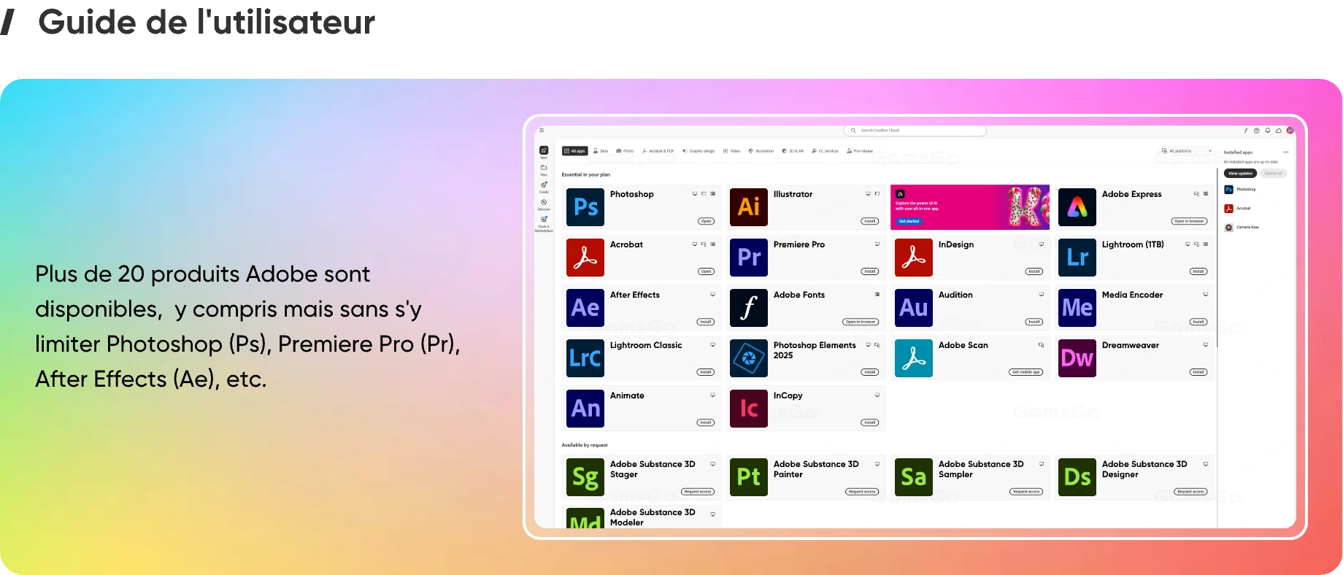Screen dimensions: 1343x575
Task: Click the View updates button
Action: point(1240,174)
